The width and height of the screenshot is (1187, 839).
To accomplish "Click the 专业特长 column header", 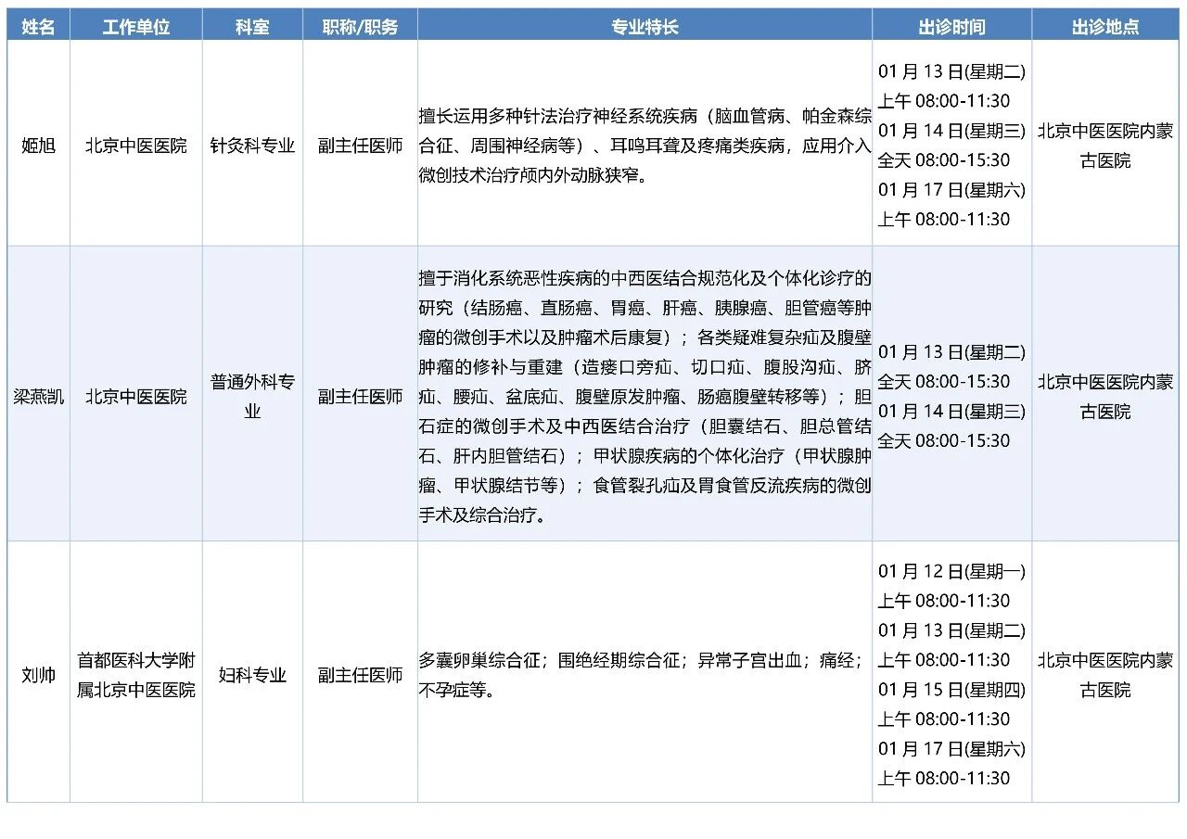I will (x=645, y=27).
